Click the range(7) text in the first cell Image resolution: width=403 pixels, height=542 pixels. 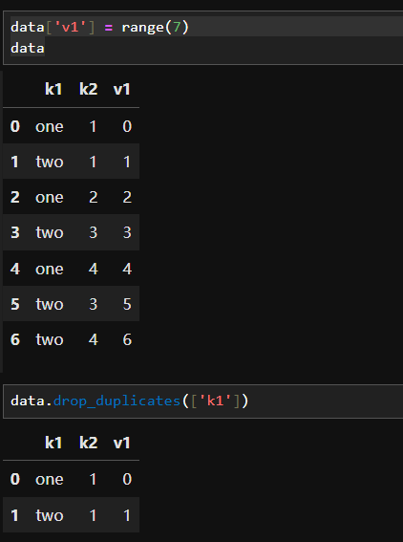(156, 28)
